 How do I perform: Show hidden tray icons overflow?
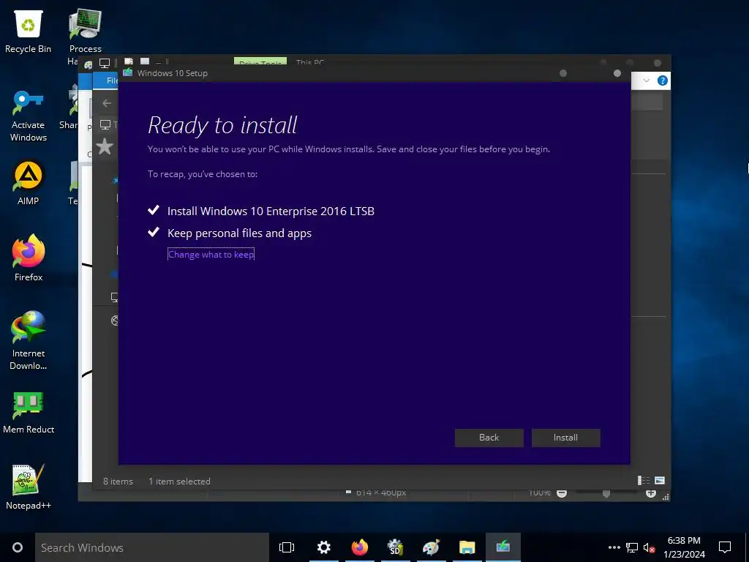click(x=614, y=547)
